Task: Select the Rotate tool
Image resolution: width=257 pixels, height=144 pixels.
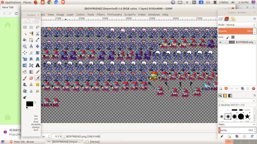Action: click(x=37, y=53)
